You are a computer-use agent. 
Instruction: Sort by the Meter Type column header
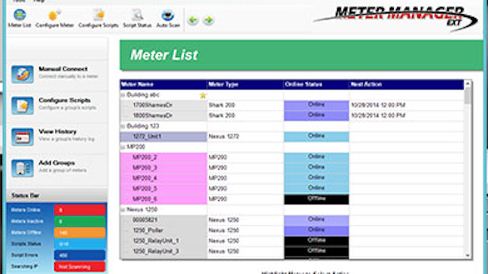[245, 85]
